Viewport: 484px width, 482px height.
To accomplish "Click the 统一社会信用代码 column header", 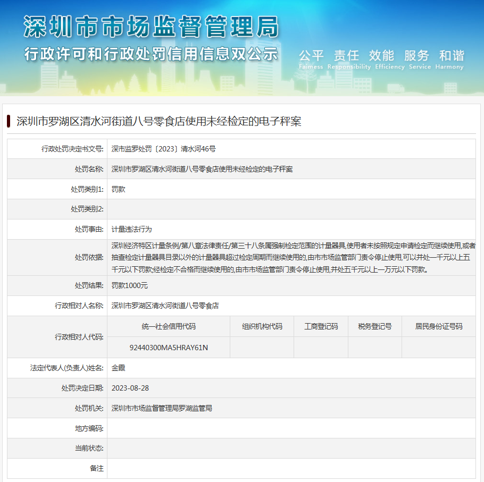I will (169, 326).
